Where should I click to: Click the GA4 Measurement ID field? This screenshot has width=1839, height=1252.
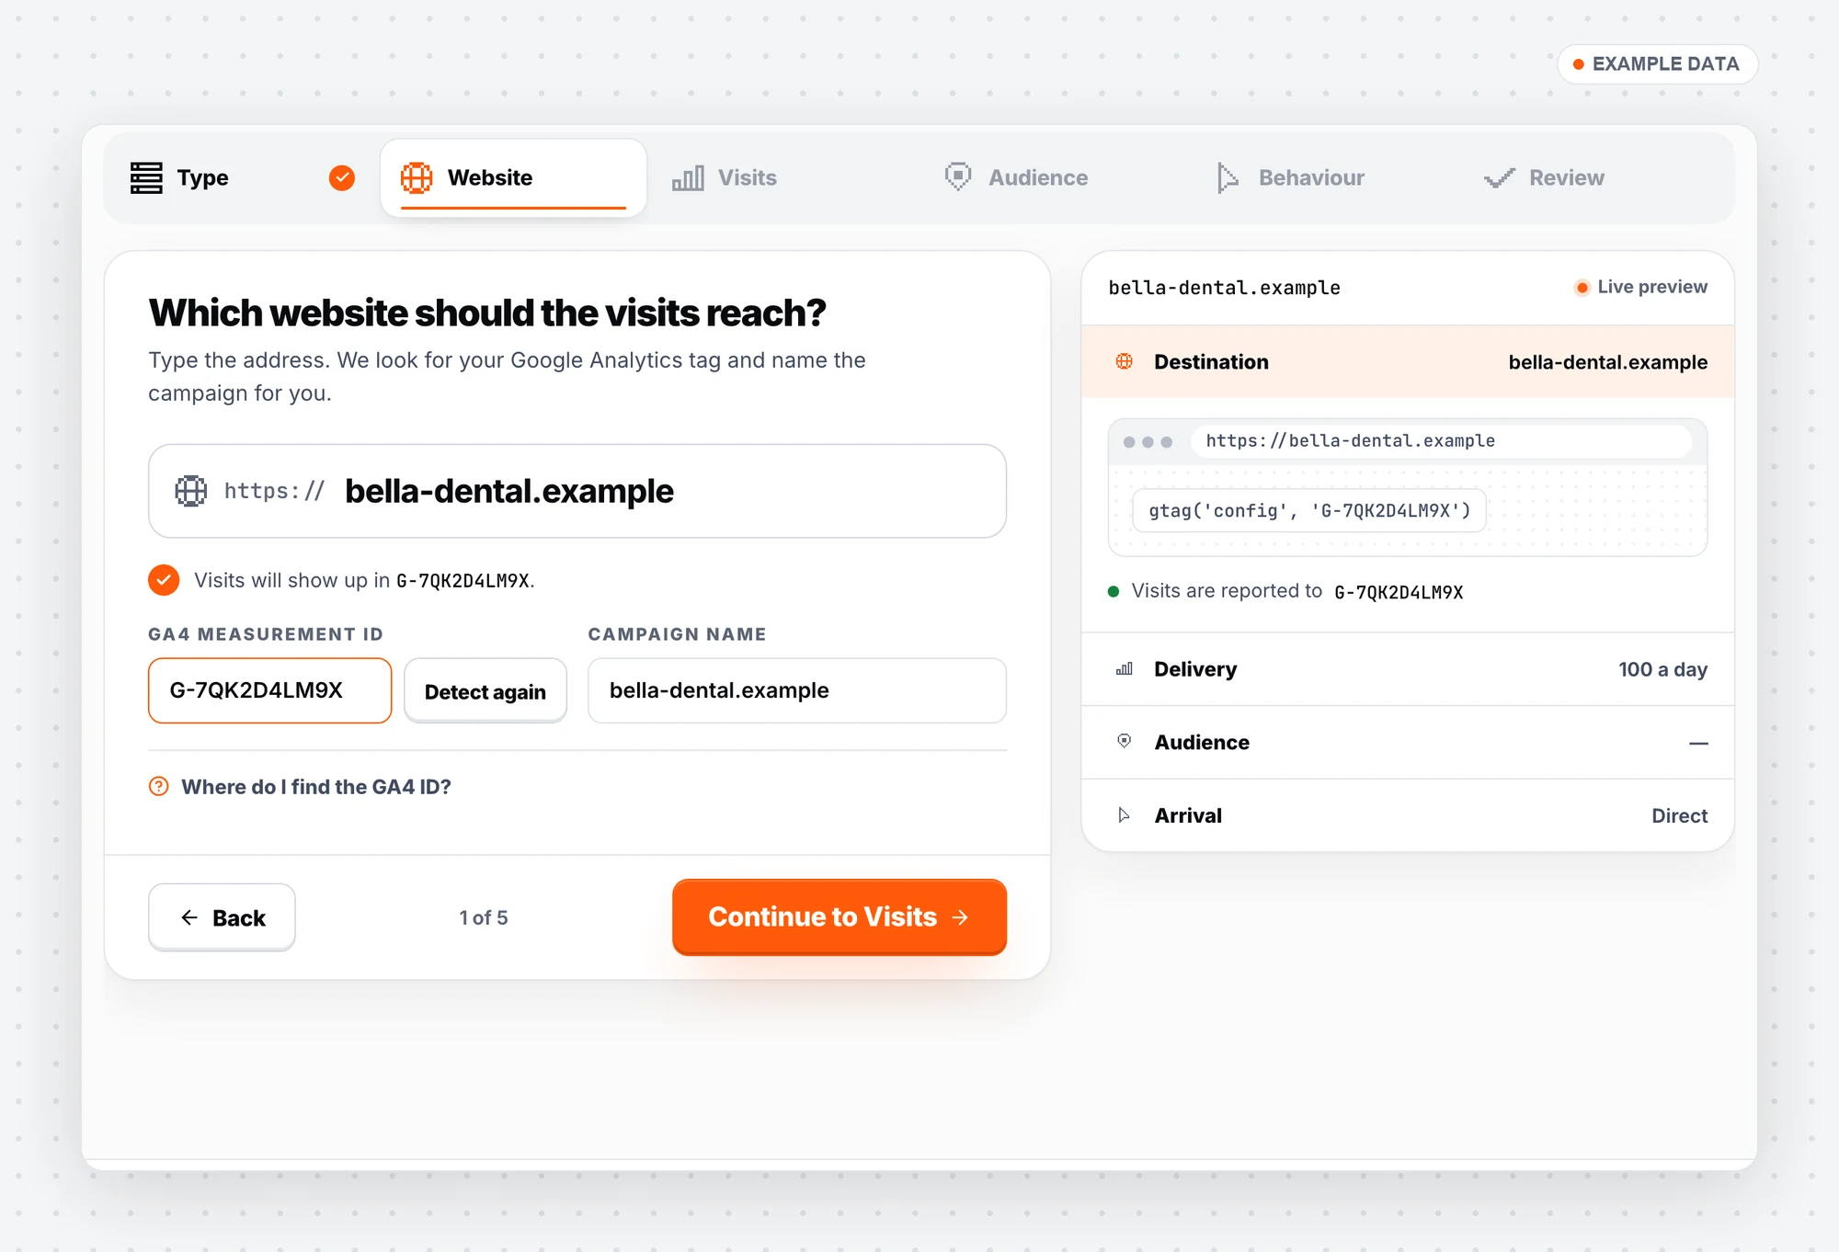269,690
